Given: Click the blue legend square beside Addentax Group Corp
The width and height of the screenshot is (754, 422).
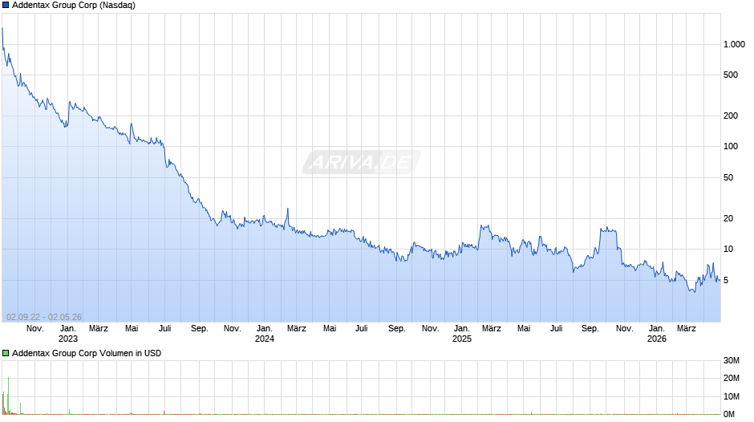Looking at the screenshot, I should point(6,6).
